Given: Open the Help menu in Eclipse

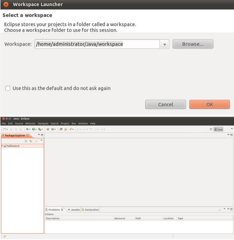Looking at the screenshot, I should click(92, 124).
